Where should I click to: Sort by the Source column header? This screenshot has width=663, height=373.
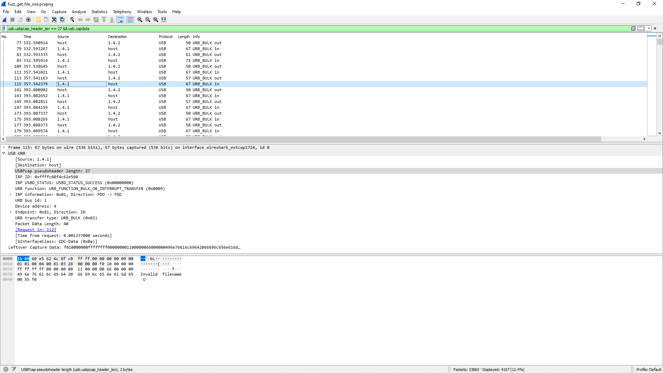coord(81,37)
